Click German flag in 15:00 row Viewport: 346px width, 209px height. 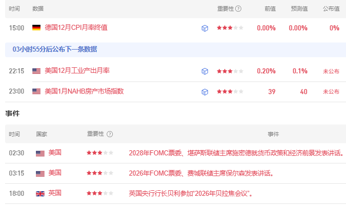pyautogui.click(x=36, y=28)
